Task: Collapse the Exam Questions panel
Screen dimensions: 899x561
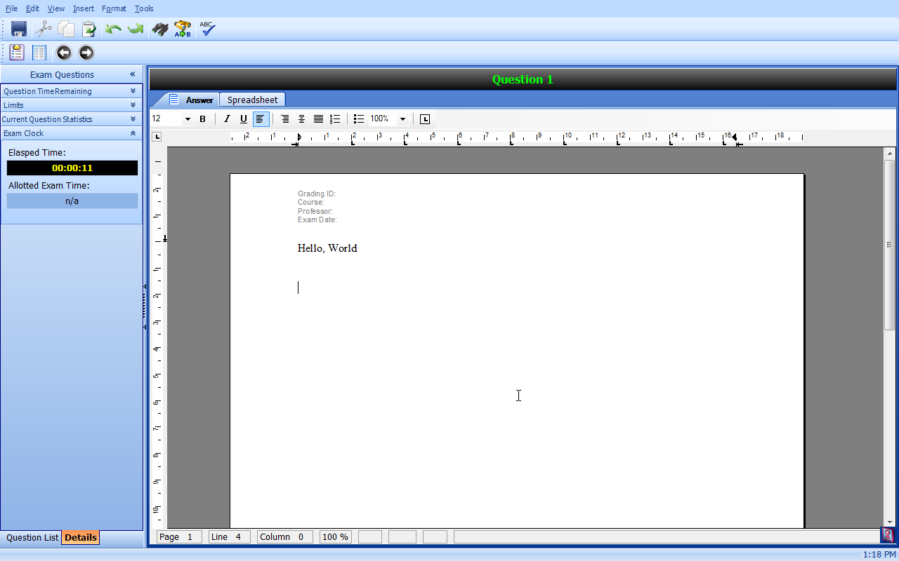Action: [x=132, y=74]
